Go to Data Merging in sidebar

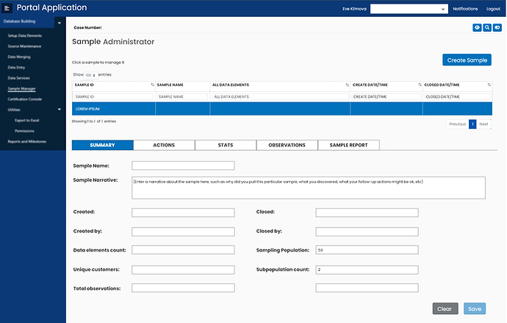point(19,57)
